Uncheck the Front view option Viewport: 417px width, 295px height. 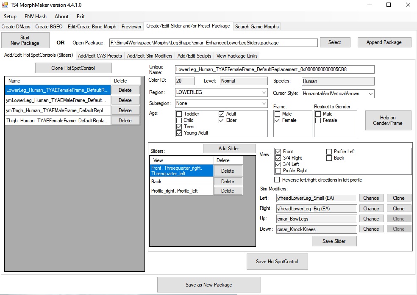tap(278, 152)
